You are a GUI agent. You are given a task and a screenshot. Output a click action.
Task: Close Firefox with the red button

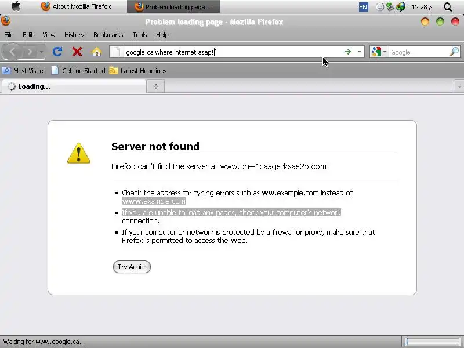tap(455, 21)
